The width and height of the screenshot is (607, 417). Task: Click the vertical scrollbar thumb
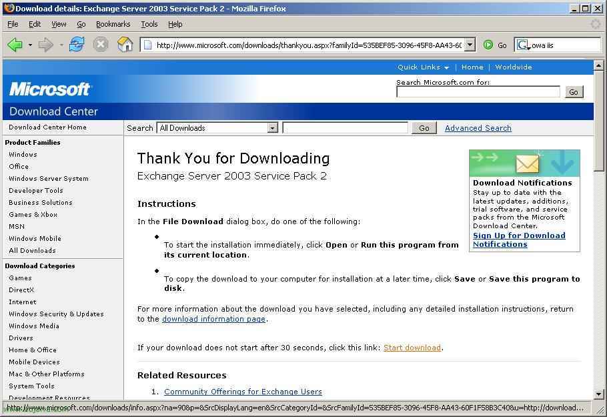pyautogui.click(x=598, y=120)
